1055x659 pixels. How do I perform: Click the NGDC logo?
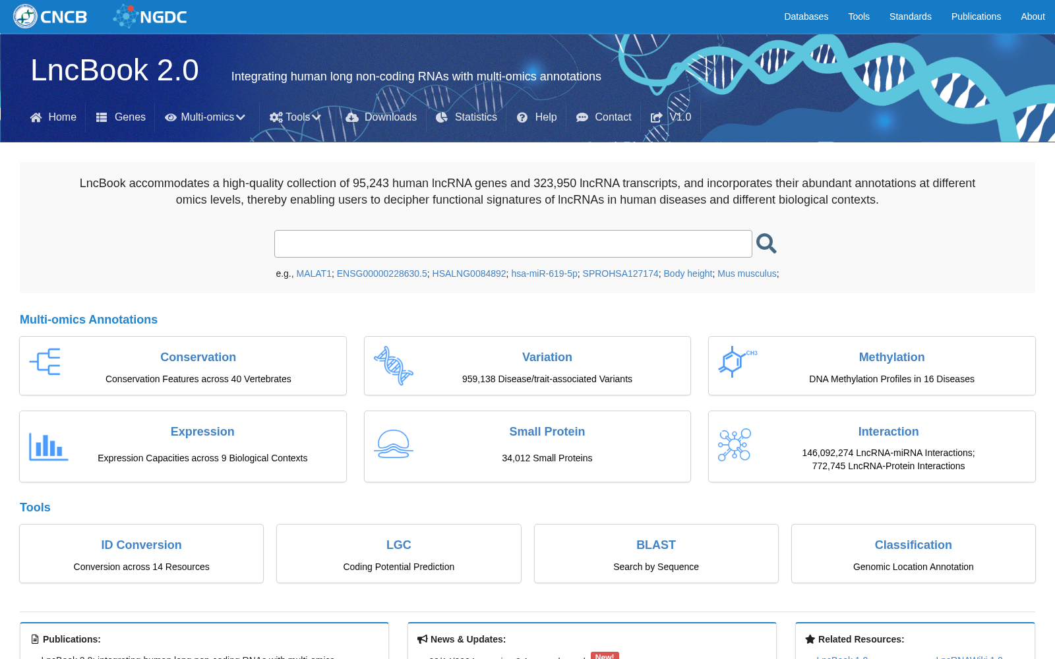150,16
